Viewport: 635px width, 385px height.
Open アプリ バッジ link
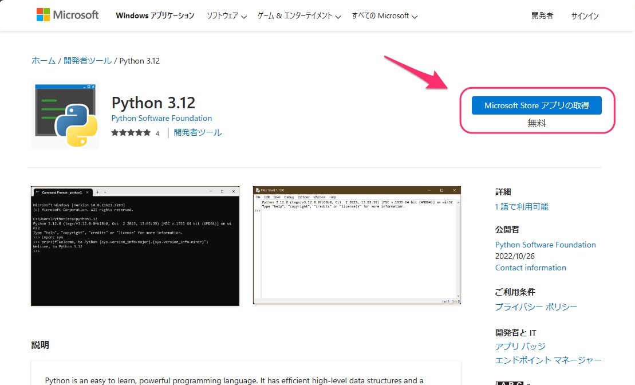[x=520, y=347]
